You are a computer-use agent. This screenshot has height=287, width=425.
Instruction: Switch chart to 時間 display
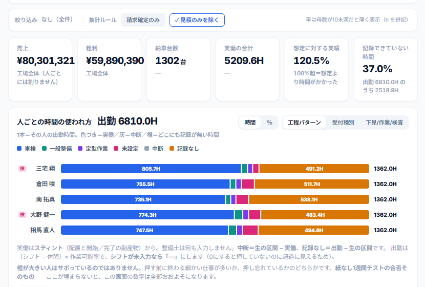(250, 122)
